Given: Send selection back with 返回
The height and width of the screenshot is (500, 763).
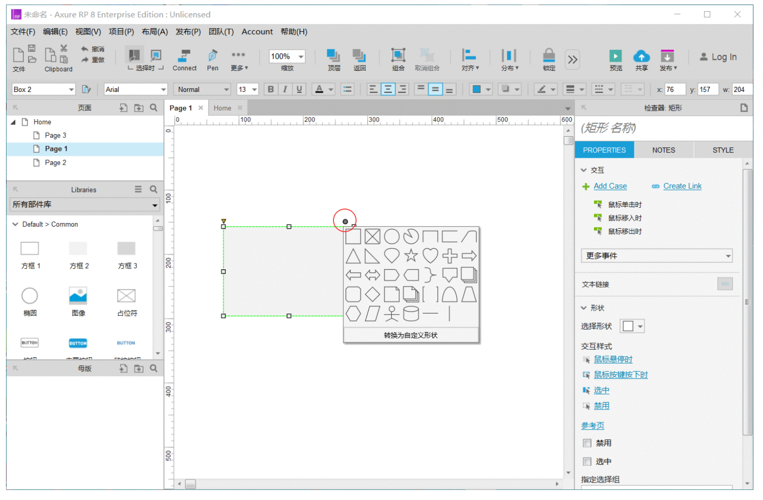Looking at the screenshot, I should pos(359,60).
